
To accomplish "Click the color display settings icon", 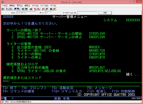I will [23, 9].
